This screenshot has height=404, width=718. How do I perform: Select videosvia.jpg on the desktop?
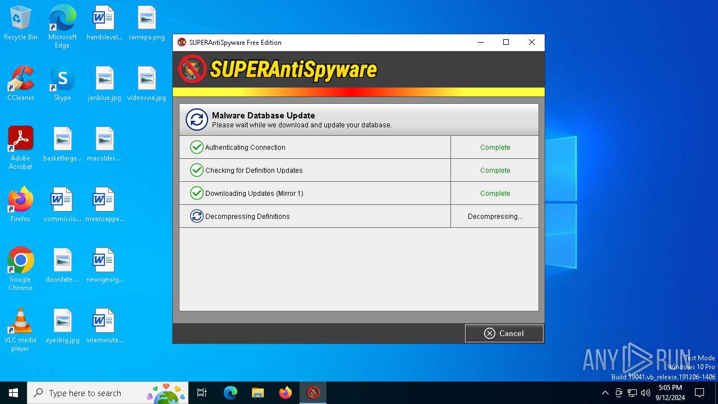pos(146,84)
